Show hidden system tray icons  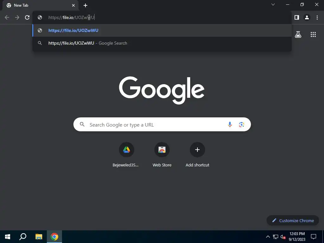click(268, 237)
